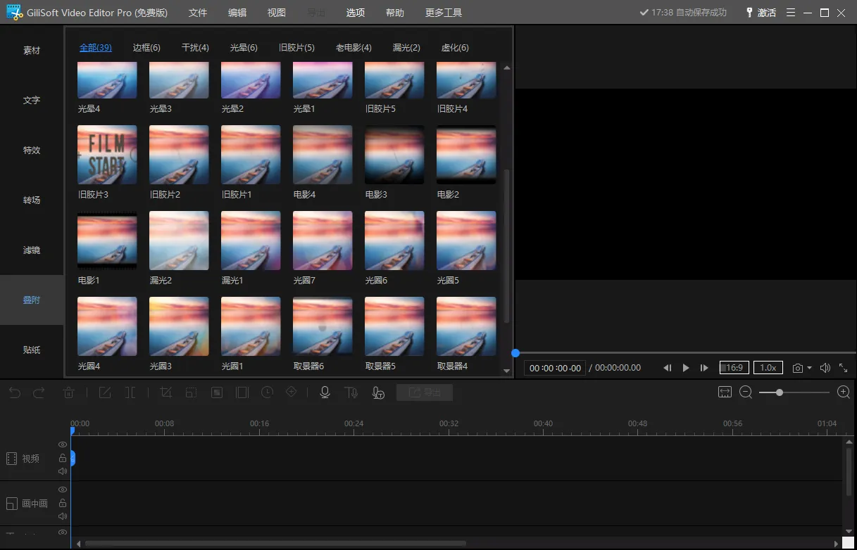Screen dimensions: 857x550
Task: Open the 16:9 aspect ratio selector
Action: point(734,368)
